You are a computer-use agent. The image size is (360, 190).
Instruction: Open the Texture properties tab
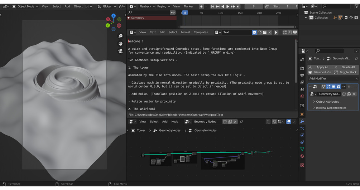(x=302, y=165)
